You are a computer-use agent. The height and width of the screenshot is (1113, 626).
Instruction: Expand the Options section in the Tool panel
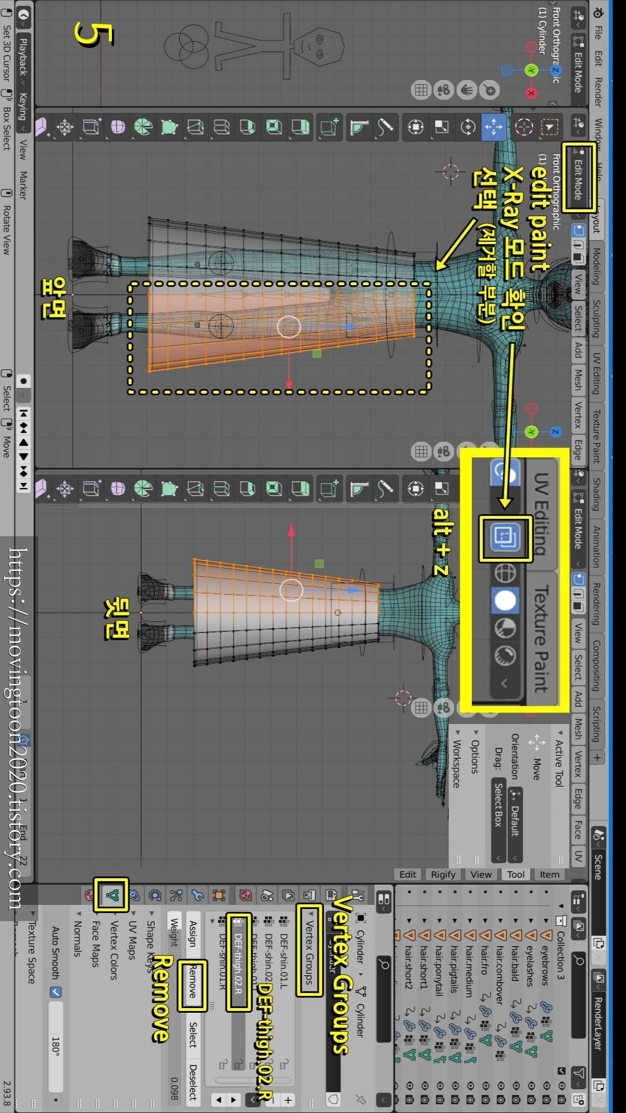click(475, 752)
